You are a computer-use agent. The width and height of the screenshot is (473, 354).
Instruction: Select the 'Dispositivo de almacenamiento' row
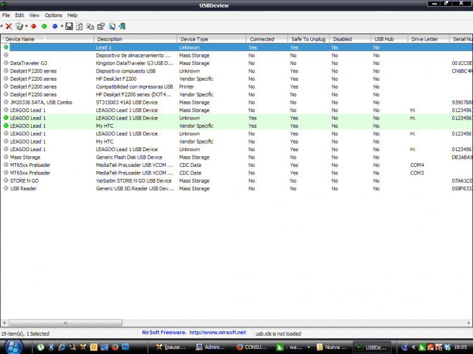coord(237,55)
